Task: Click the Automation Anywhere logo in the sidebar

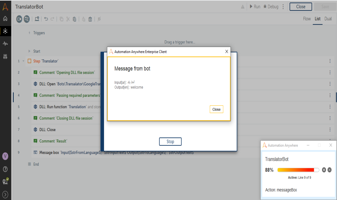Action: [x=5, y=7]
